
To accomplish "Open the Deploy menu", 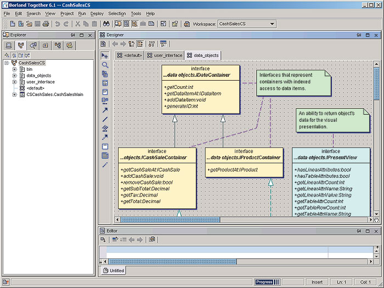I will coord(97,14).
